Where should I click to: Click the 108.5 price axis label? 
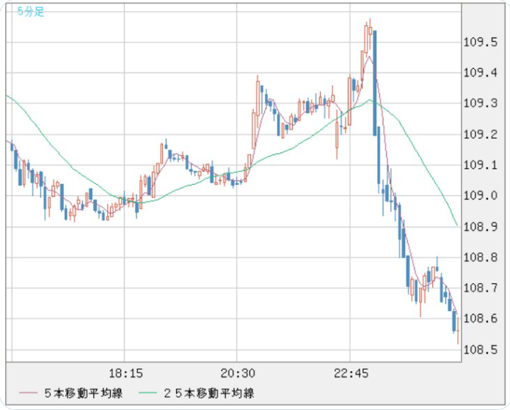[x=482, y=350]
